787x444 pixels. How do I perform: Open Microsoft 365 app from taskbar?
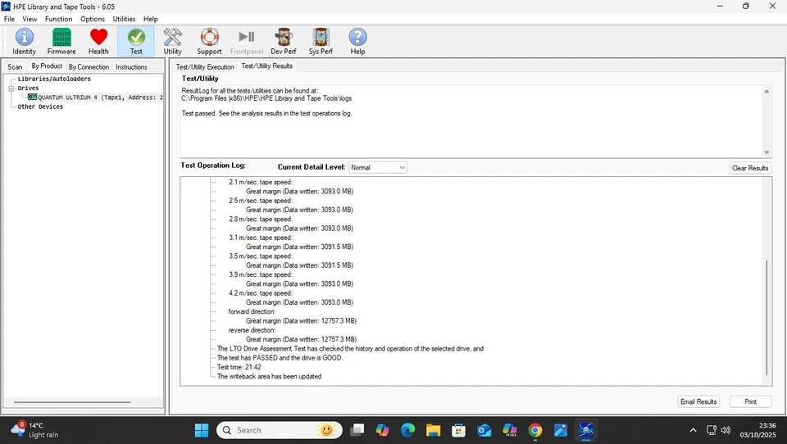(510, 430)
